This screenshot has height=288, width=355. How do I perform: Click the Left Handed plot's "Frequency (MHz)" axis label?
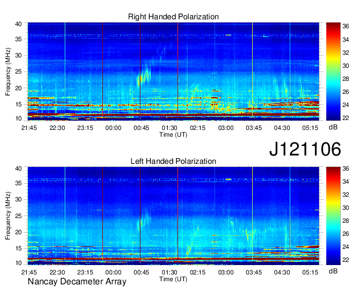pyautogui.click(x=8, y=216)
